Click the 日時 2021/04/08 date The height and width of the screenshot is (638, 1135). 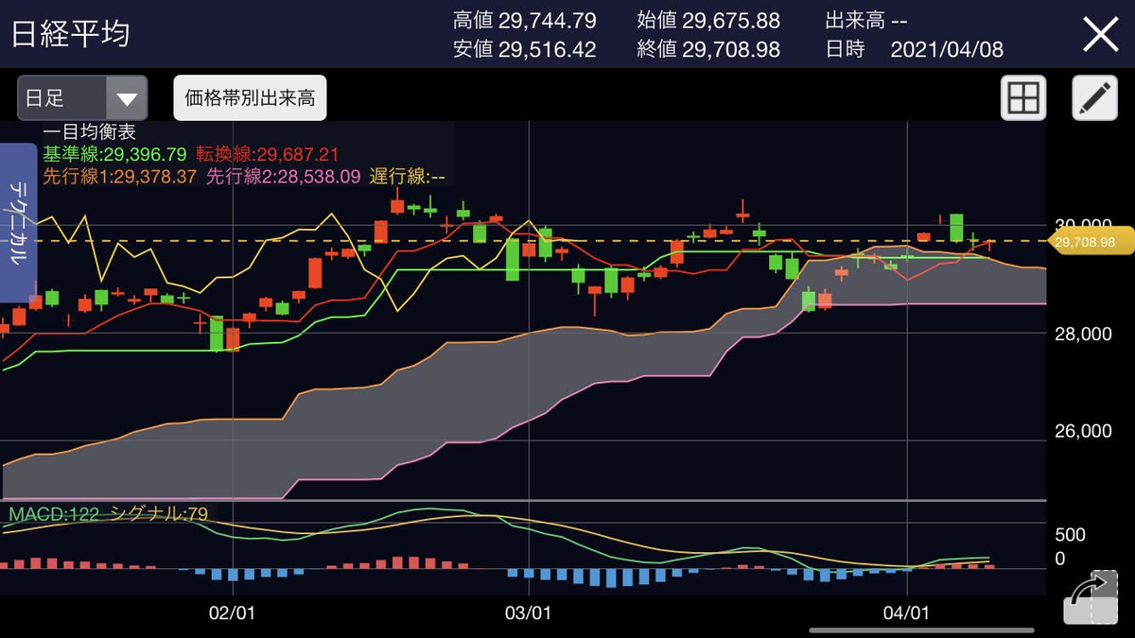pyautogui.click(x=915, y=49)
